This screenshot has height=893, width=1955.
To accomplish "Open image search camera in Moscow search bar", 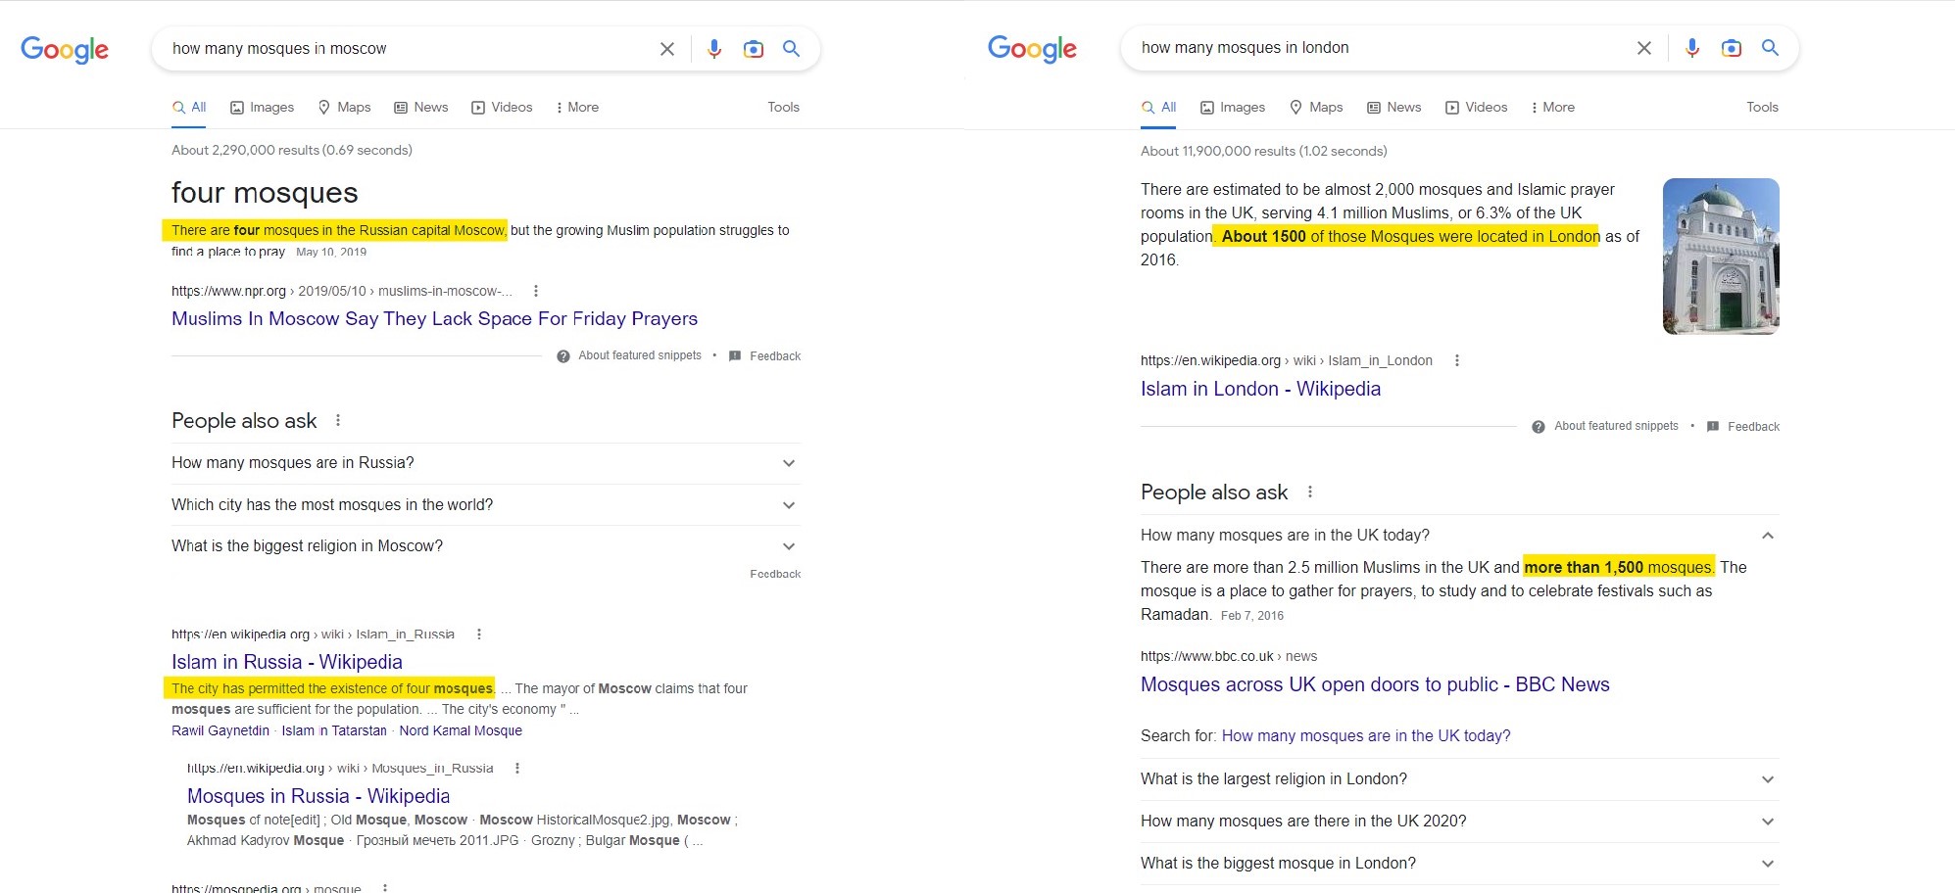I will click(754, 49).
